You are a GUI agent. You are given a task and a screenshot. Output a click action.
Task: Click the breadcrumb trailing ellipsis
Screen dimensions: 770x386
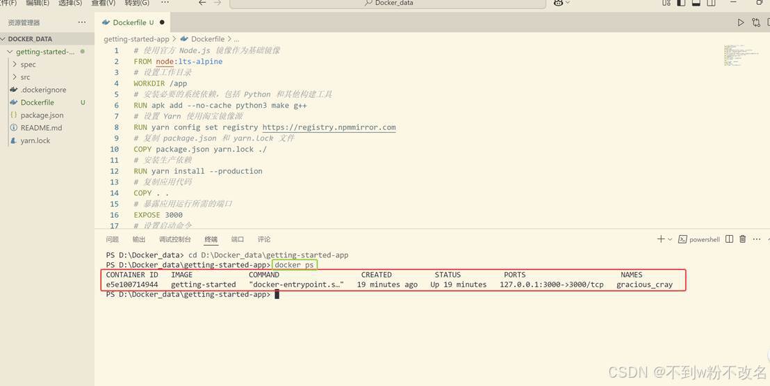click(x=237, y=39)
